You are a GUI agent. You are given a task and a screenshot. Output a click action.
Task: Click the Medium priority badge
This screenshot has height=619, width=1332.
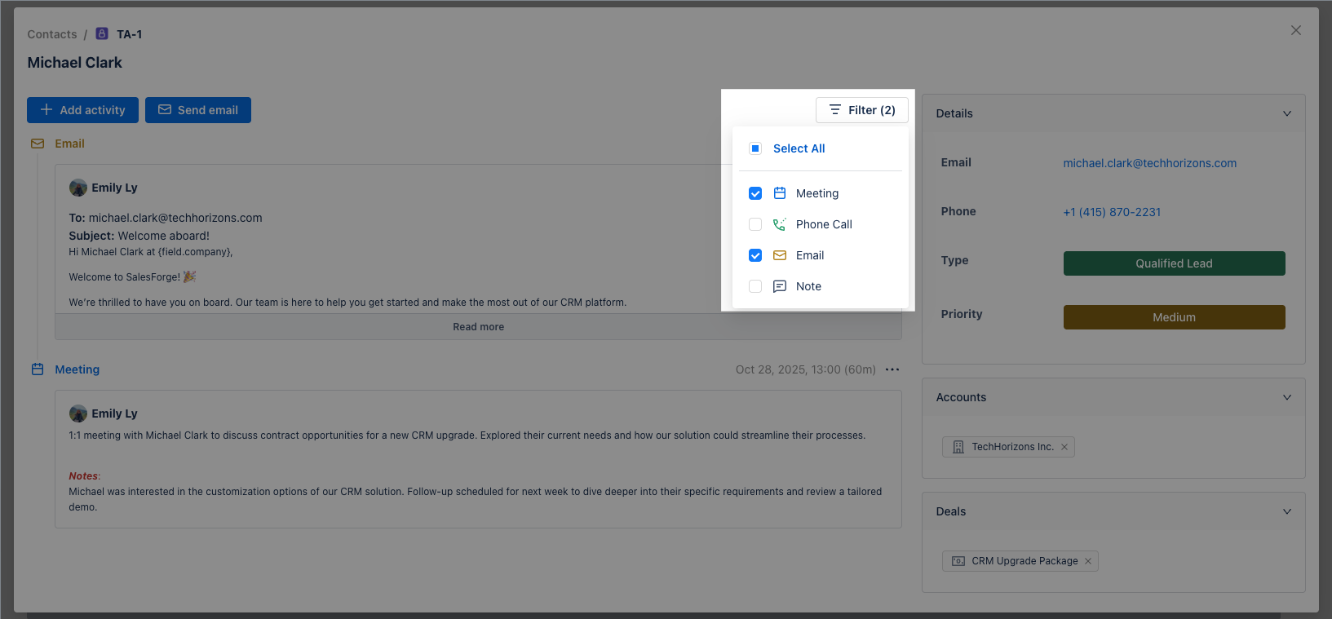pyautogui.click(x=1174, y=317)
